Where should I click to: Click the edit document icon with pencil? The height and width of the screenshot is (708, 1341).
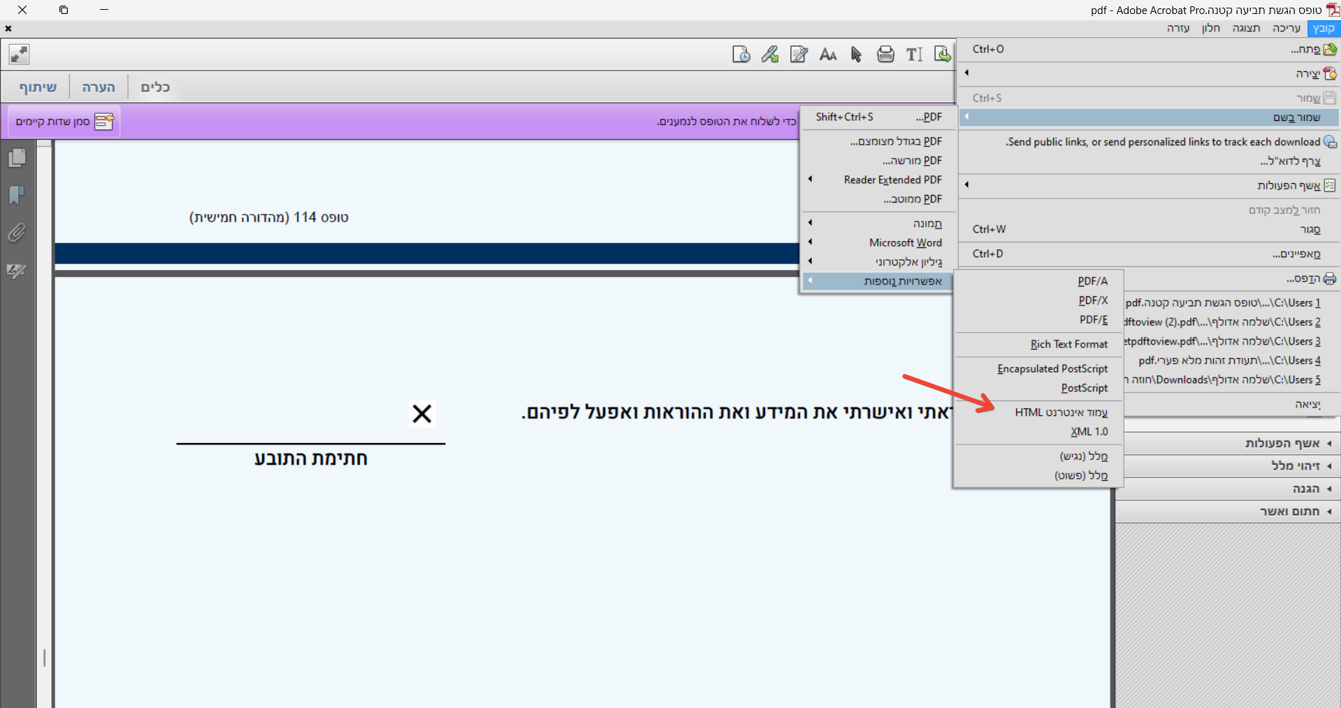(799, 55)
